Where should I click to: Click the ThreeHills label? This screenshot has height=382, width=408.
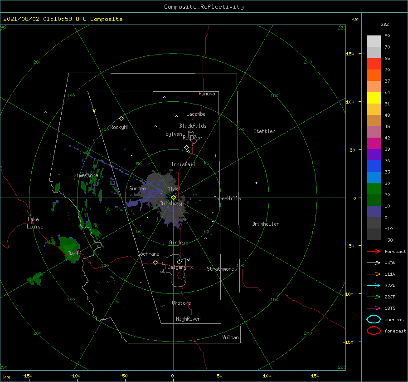227,198
